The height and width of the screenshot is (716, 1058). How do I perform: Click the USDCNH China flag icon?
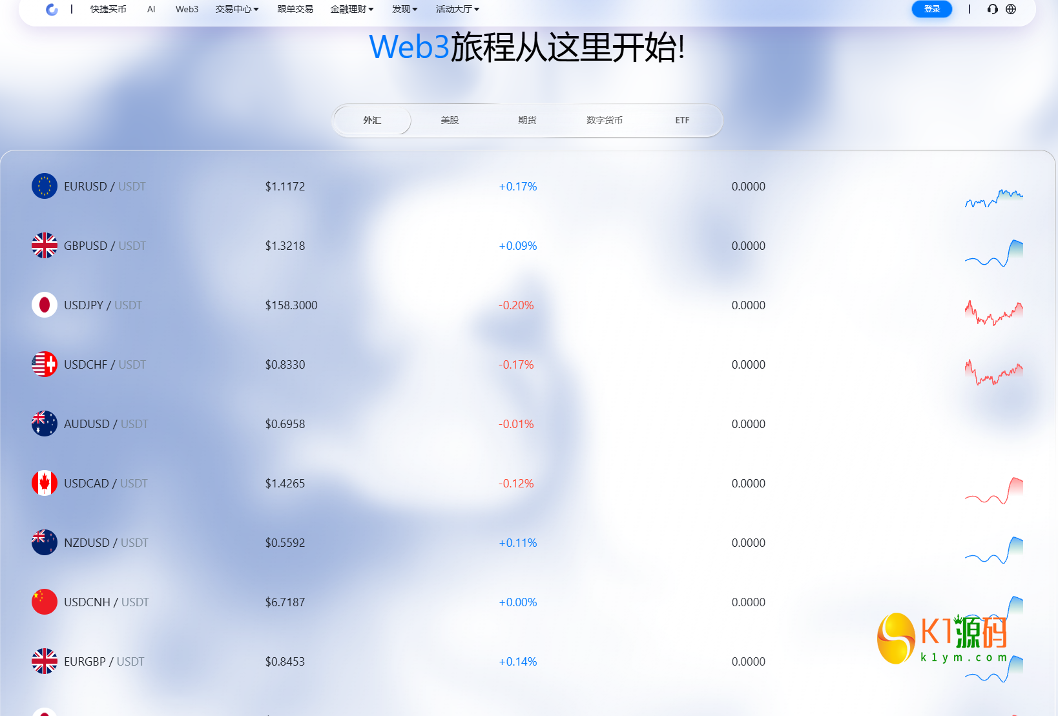tap(45, 602)
